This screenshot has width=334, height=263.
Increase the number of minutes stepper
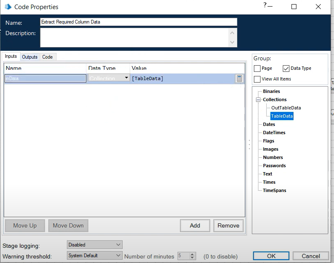[x=192, y=254]
